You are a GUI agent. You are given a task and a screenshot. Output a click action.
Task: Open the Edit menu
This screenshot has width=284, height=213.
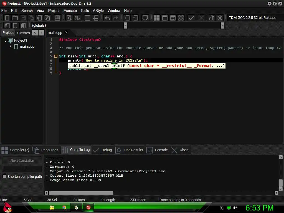(x=14, y=11)
